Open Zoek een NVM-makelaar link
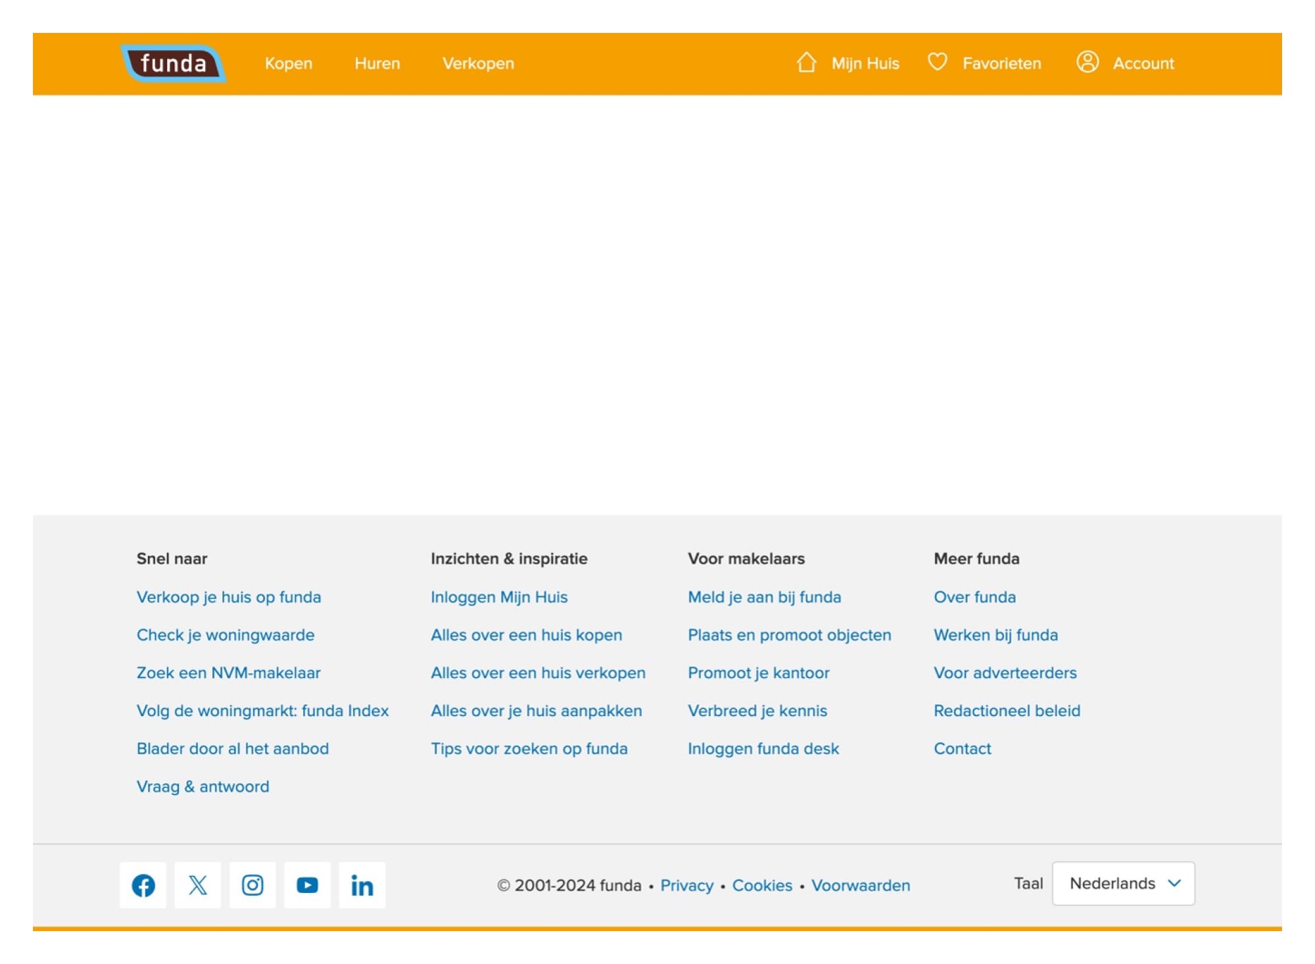 (229, 673)
